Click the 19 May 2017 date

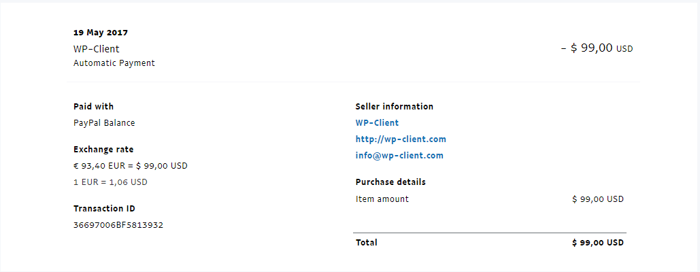click(x=101, y=33)
